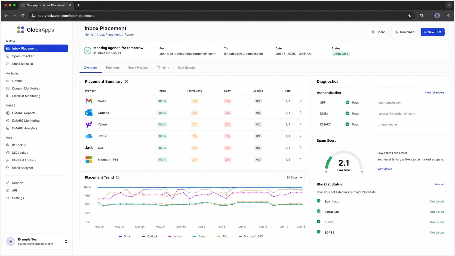
Task: Open the API section
Action: (14, 190)
